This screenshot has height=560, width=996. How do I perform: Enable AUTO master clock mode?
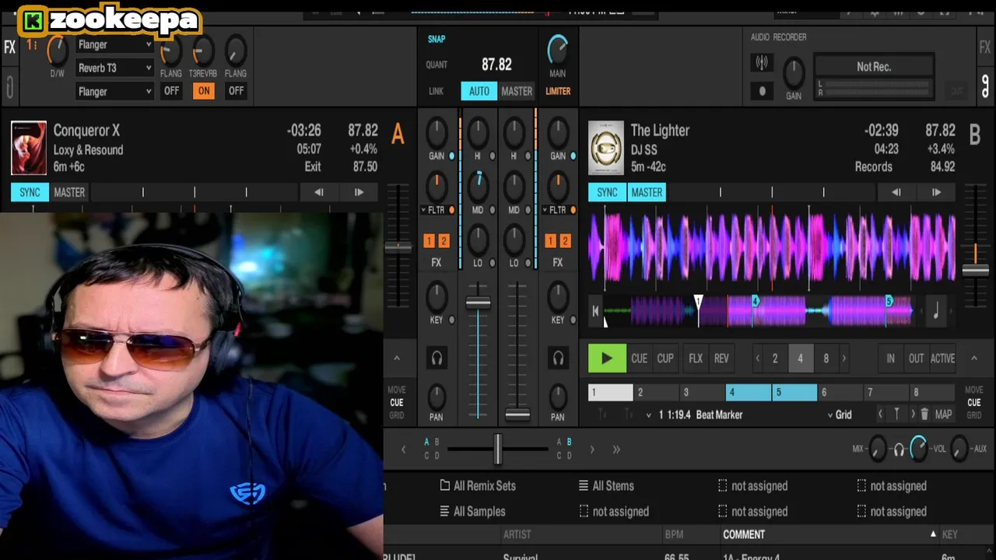tap(479, 91)
